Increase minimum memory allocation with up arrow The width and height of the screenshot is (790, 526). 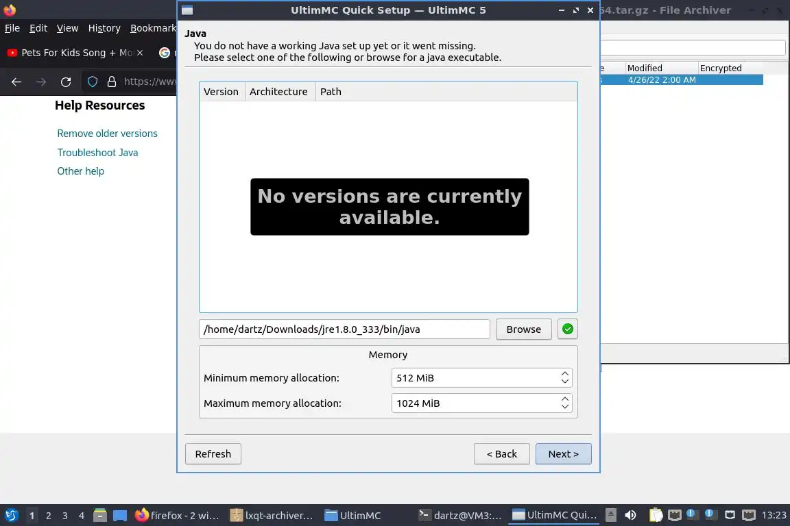[565, 373]
